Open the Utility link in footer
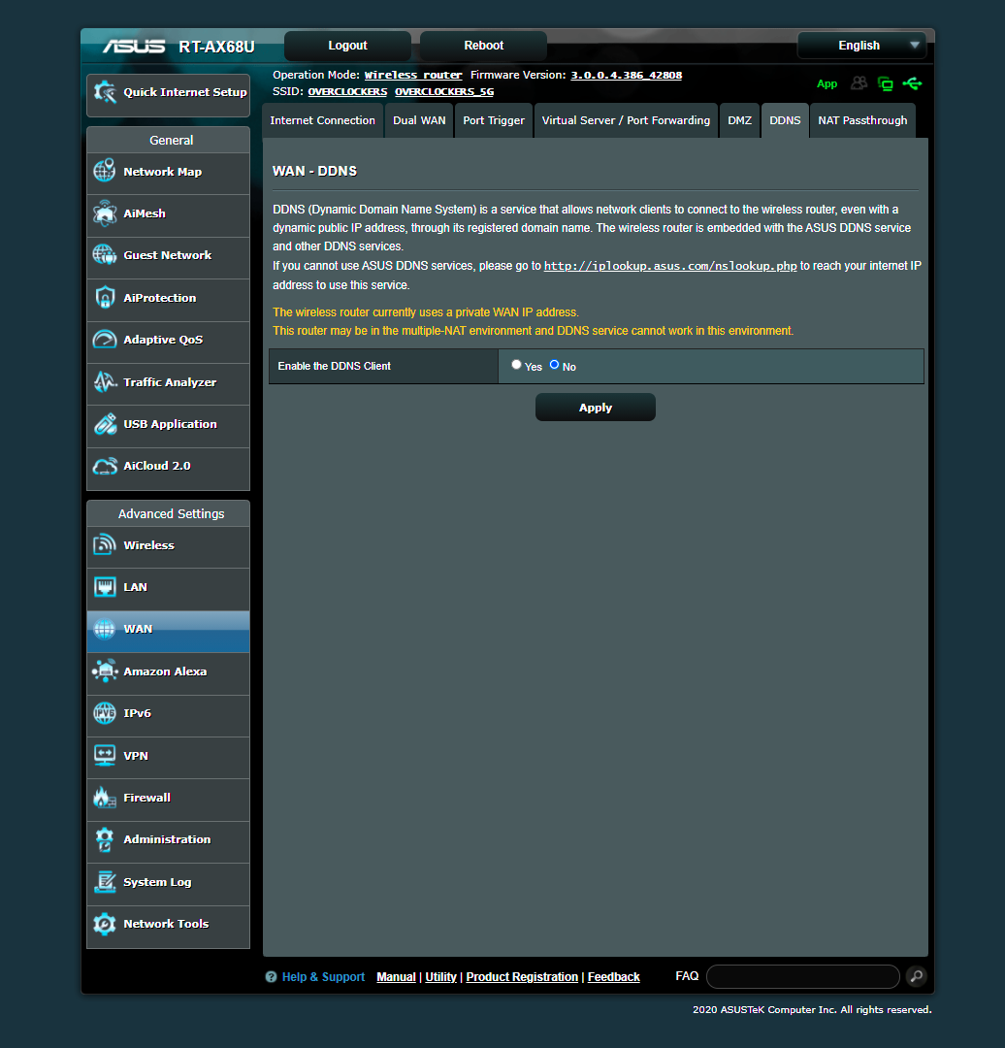This screenshot has width=1005, height=1048. [x=441, y=977]
